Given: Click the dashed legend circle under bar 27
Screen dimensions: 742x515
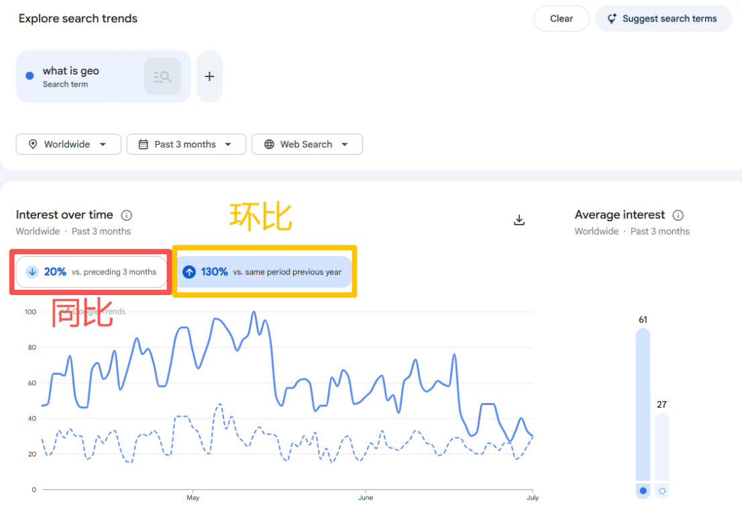Looking at the screenshot, I should coord(662,491).
